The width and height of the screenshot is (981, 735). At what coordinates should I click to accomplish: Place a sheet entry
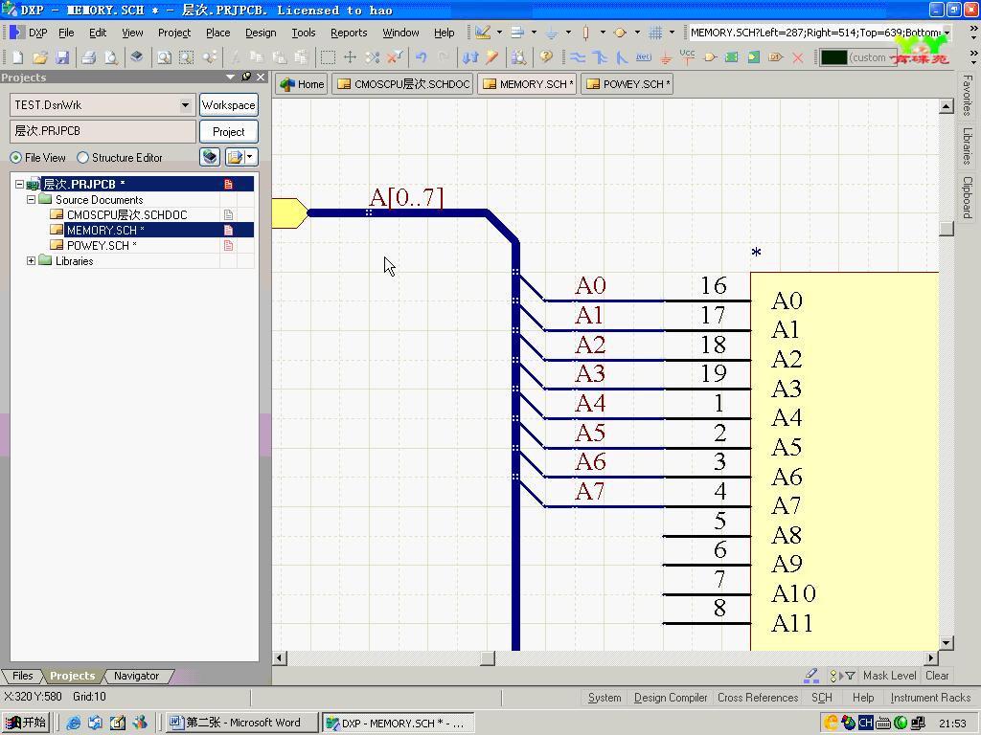coord(754,57)
